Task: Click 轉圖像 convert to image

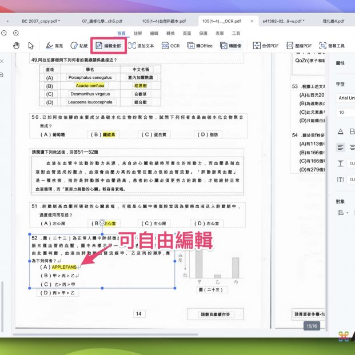Action: (232, 45)
